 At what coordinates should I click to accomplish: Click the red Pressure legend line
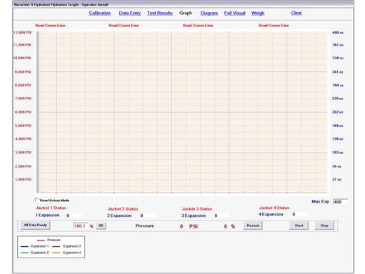click(41, 240)
